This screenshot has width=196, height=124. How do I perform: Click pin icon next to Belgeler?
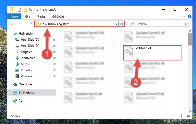(x=54, y=52)
